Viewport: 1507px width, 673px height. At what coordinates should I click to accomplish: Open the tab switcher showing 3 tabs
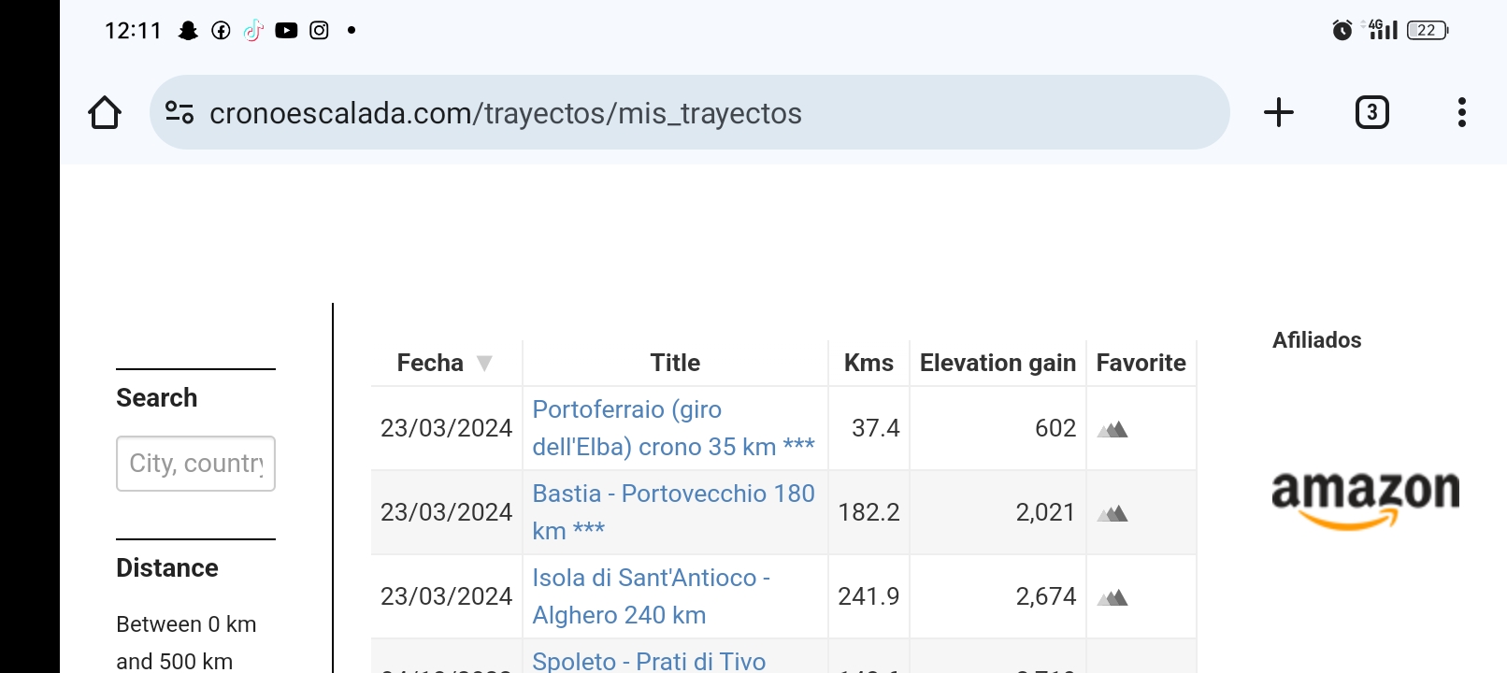click(x=1371, y=112)
